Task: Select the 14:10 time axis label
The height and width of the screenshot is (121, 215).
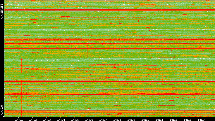Action: (x=145, y=120)
